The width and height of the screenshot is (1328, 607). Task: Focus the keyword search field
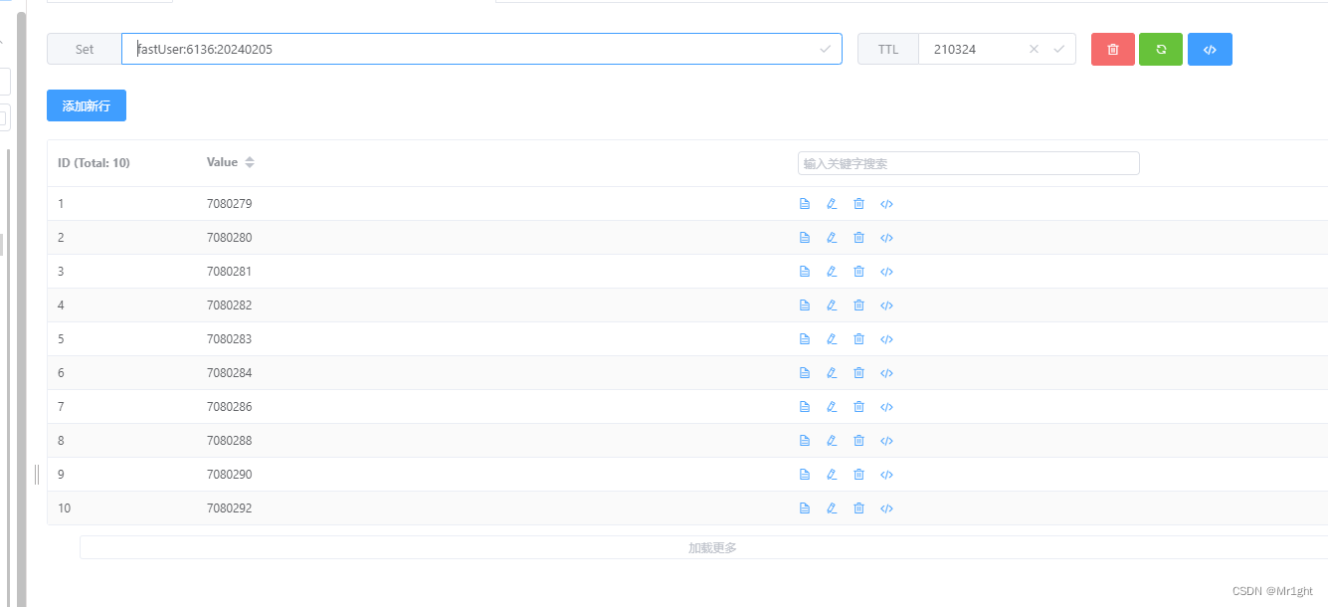coord(969,163)
